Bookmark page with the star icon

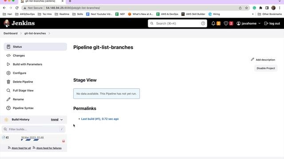pyautogui.click(x=247, y=8)
